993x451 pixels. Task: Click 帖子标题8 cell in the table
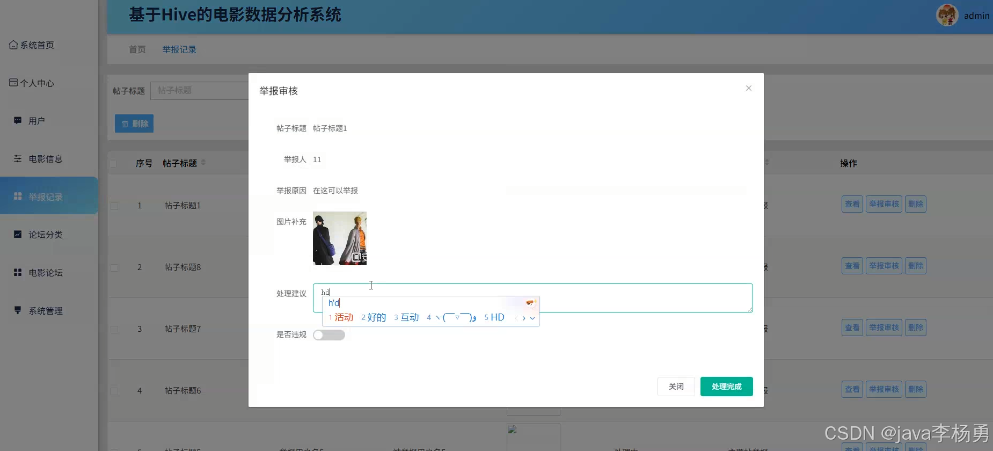[182, 267]
